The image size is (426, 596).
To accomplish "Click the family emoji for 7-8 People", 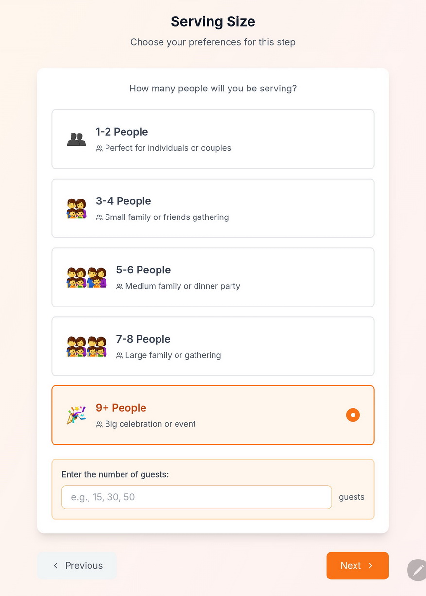I will 86,347.
